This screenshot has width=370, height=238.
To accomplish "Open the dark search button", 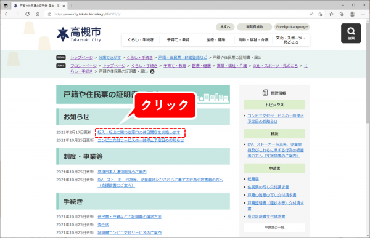I will (351, 33).
